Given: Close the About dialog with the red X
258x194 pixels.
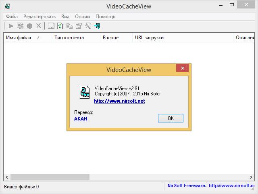Looking at the screenshot, I should [183, 69].
